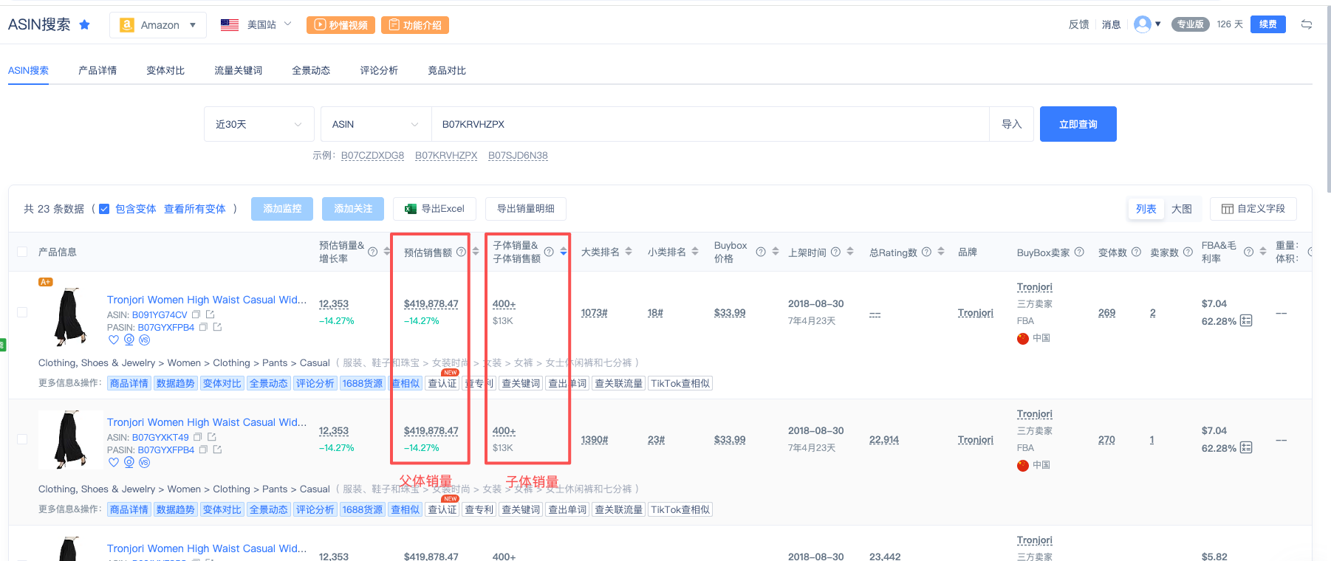The height and width of the screenshot is (561, 1331).
Task: Switch to 大图 view
Action: pos(1182,209)
